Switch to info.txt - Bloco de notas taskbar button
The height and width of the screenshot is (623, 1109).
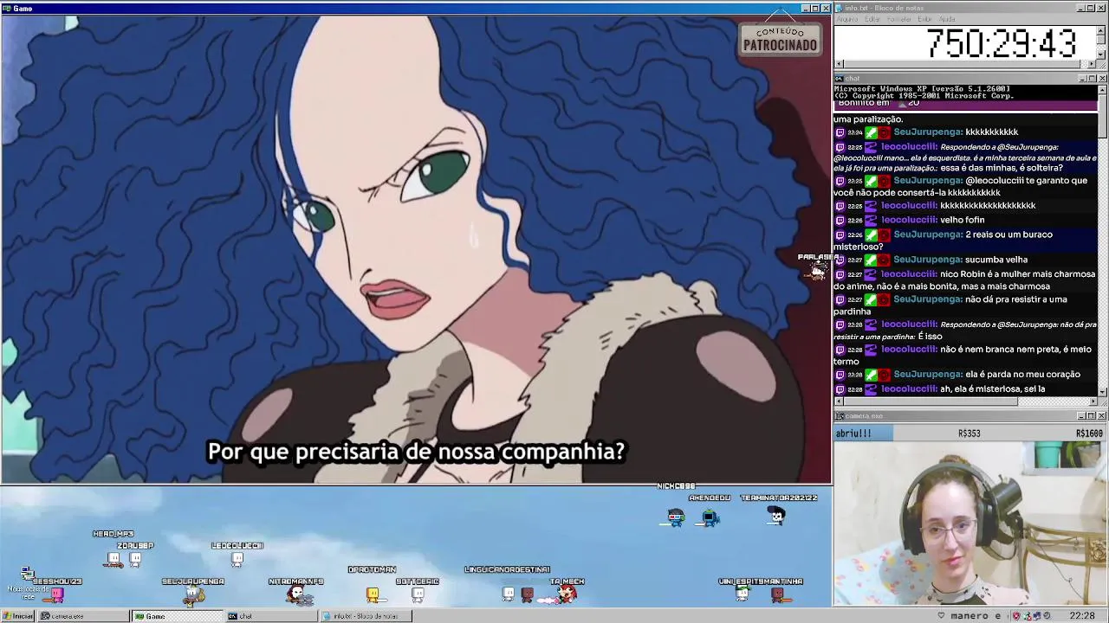(366, 616)
